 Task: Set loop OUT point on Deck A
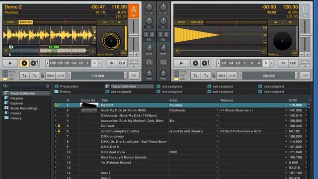(x=122, y=63)
